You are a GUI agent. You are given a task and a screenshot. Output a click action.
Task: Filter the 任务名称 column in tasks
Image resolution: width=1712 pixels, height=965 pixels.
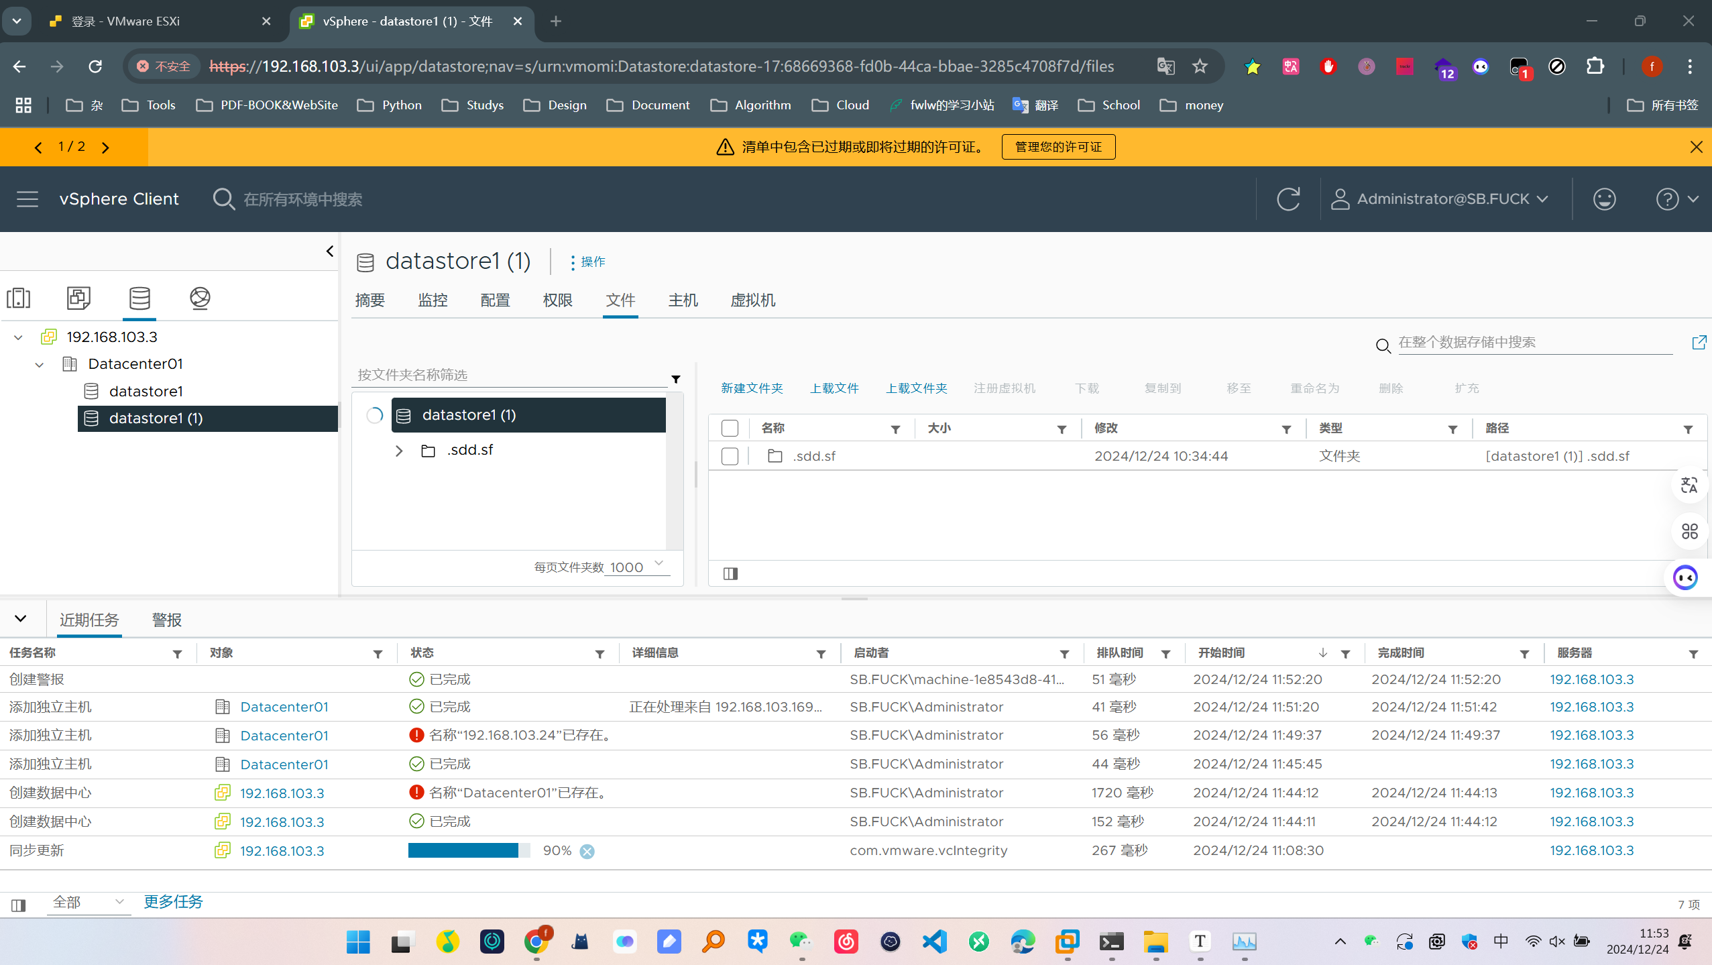[x=177, y=654]
